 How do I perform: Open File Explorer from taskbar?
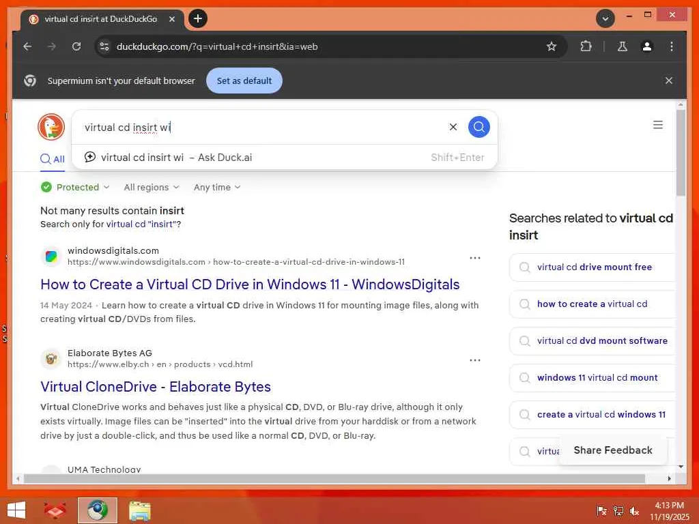(x=140, y=510)
